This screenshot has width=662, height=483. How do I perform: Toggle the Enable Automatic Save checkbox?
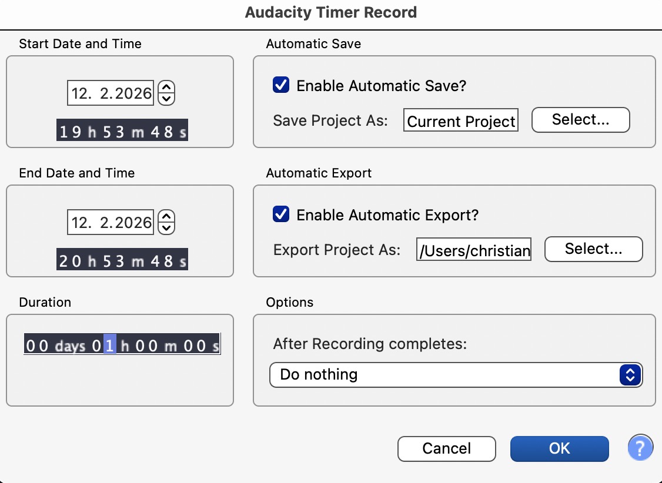click(281, 86)
